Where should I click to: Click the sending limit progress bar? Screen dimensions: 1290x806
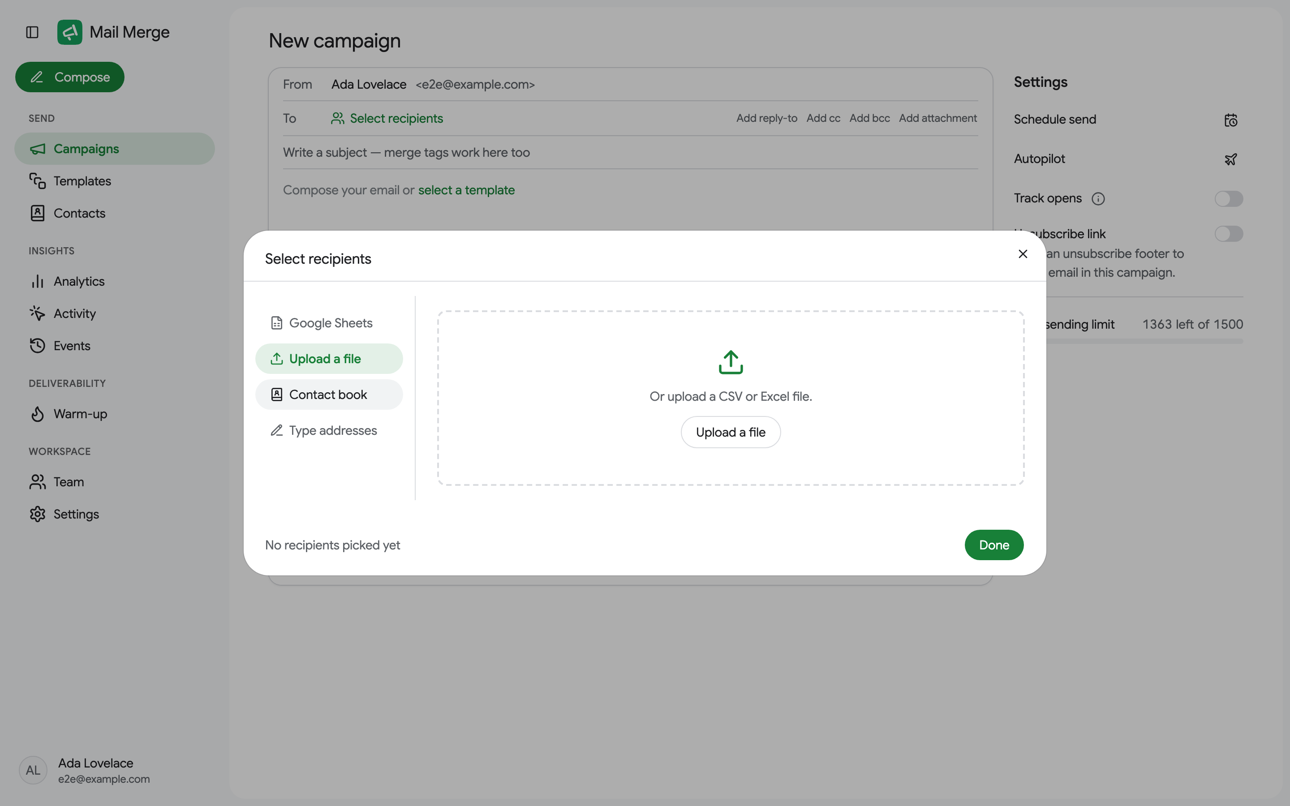tap(1144, 341)
